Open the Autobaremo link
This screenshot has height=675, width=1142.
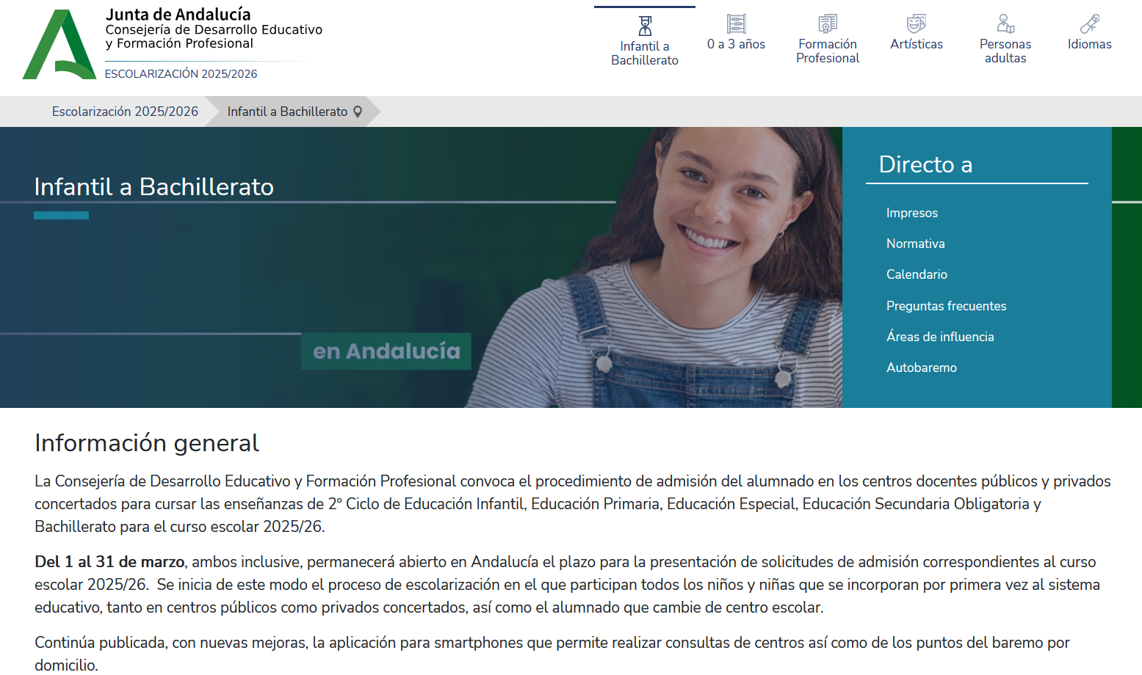pyautogui.click(x=922, y=368)
